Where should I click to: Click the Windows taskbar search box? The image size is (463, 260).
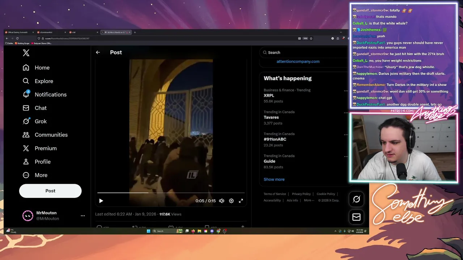tap(167, 231)
